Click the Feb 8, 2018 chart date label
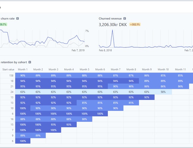The width and height of the screenshot is (193, 148). click(x=105, y=51)
